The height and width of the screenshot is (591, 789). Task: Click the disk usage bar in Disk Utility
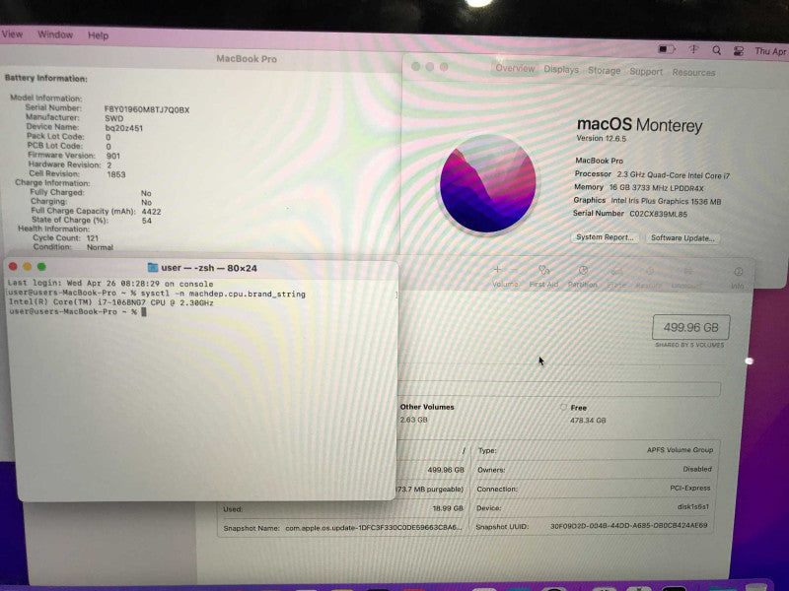pos(558,388)
